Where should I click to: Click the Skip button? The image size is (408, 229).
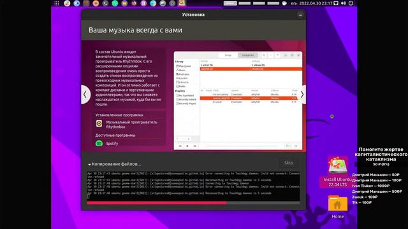tap(288, 163)
